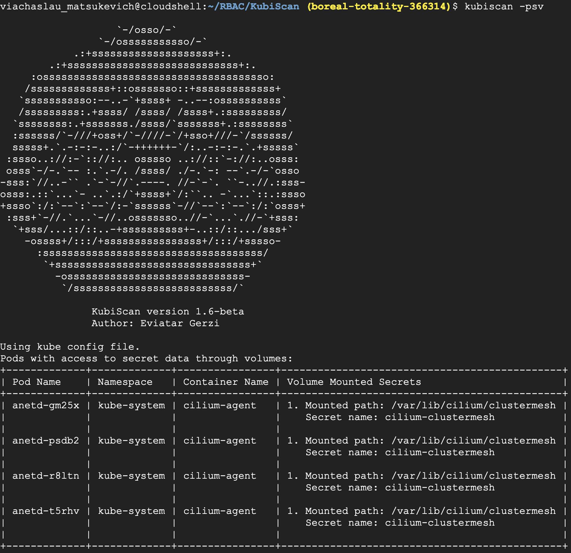
Task: Click the Container Name column header
Action: [x=226, y=382]
